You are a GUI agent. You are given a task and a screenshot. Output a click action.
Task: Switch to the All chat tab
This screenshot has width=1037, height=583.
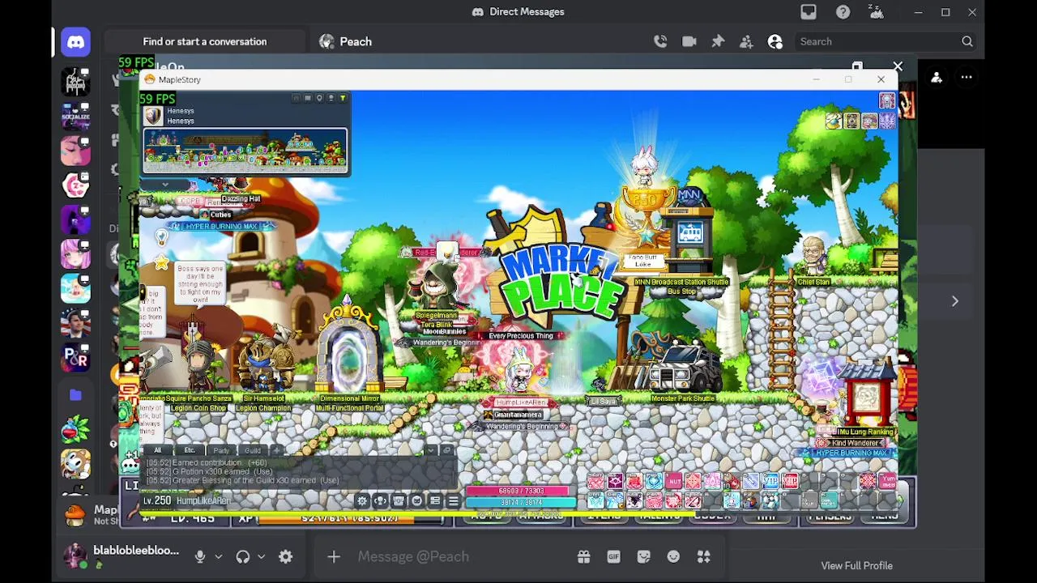(158, 450)
